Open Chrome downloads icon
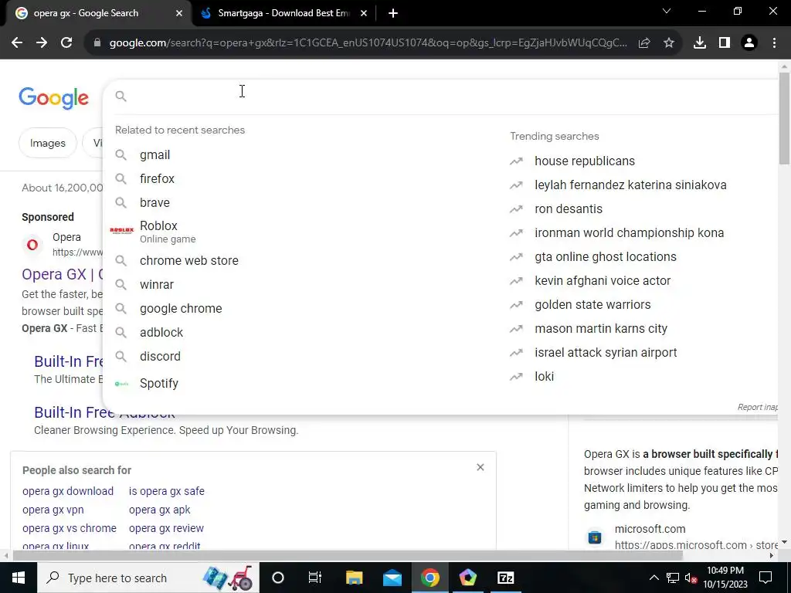Image resolution: width=791 pixels, height=593 pixels. [700, 43]
